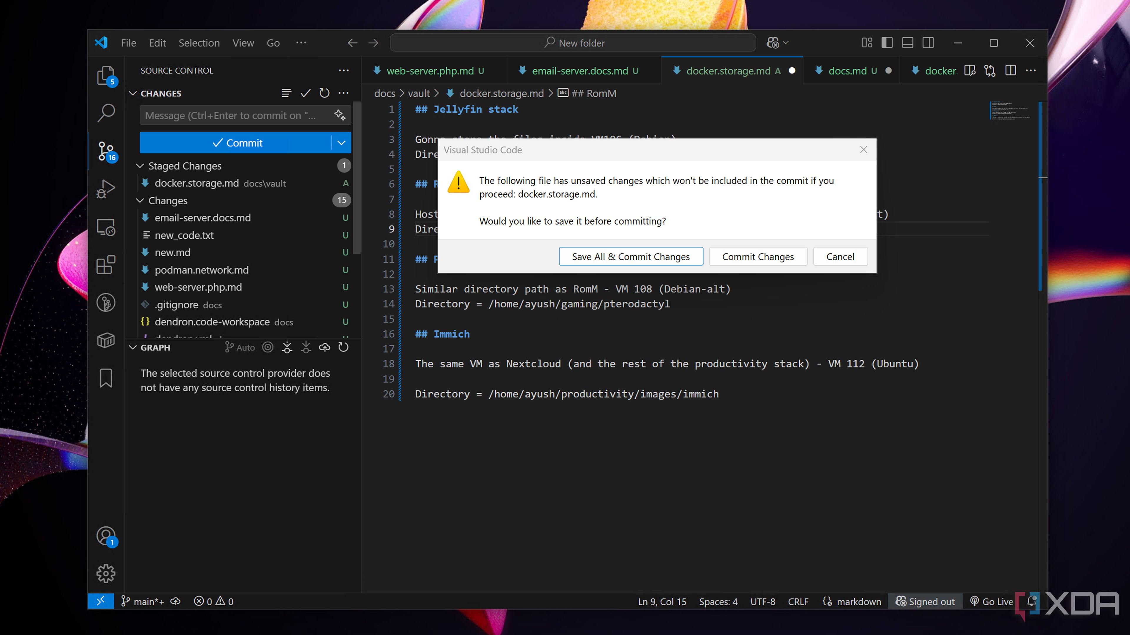This screenshot has height=635, width=1130.
Task: Open the Accounts icon with badge
Action: click(106, 536)
